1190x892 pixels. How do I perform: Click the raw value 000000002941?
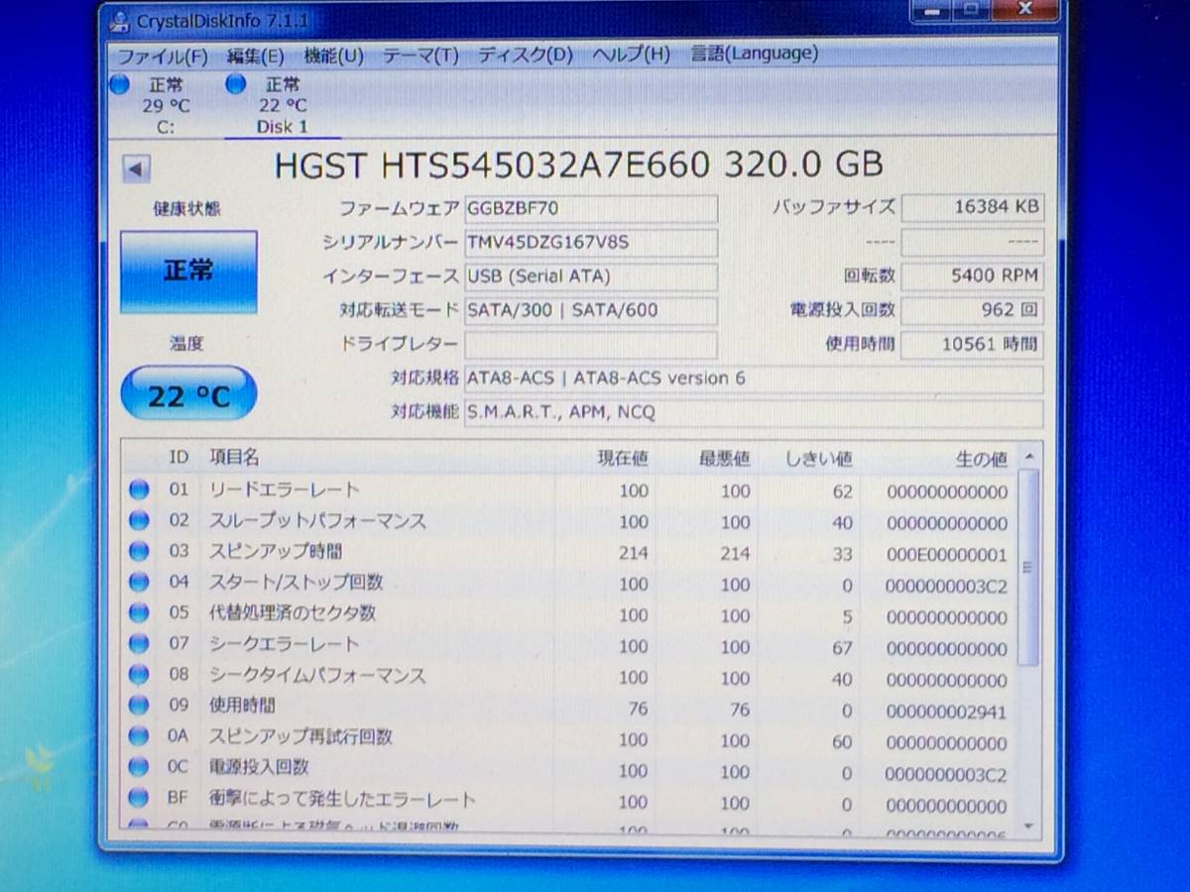click(x=946, y=712)
